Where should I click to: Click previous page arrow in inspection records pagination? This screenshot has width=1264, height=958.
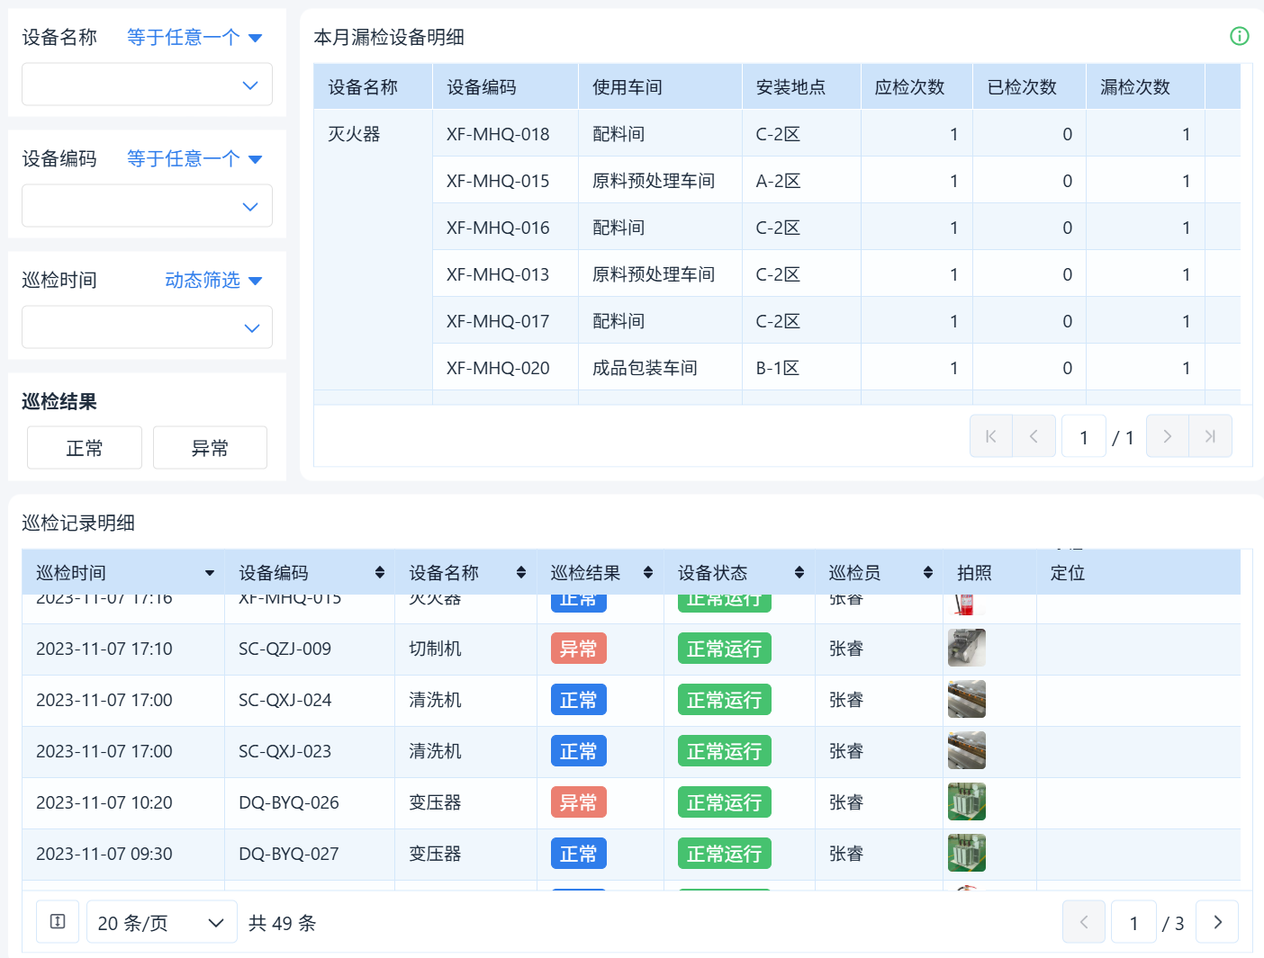pos(1084,922)
